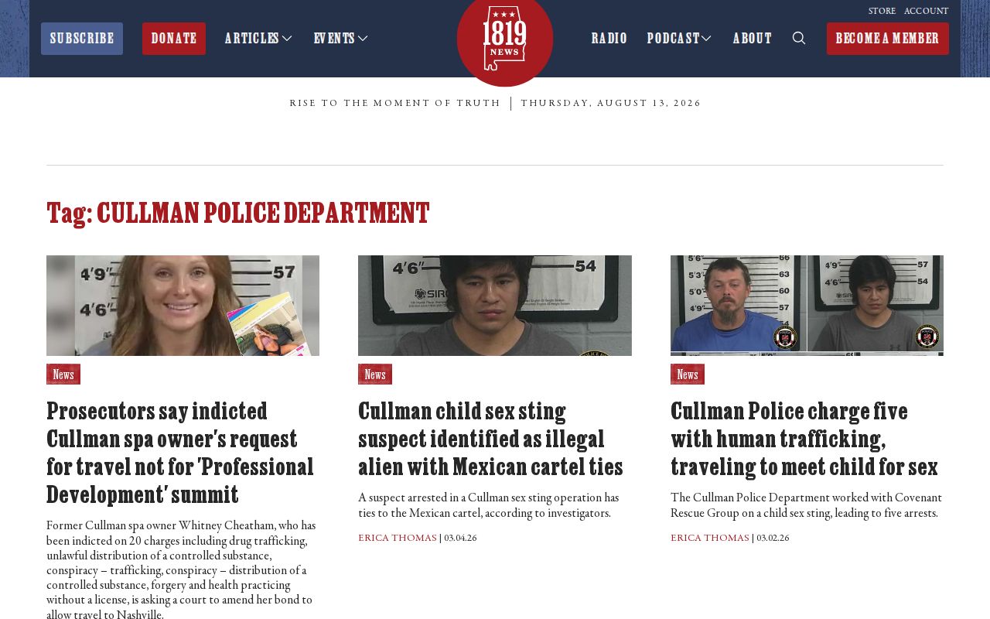Click the Donate button

(174, 39)
